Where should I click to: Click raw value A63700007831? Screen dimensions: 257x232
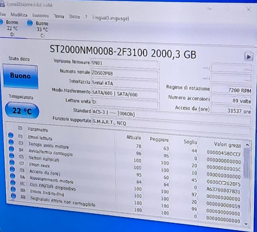[x=223, y=191]
